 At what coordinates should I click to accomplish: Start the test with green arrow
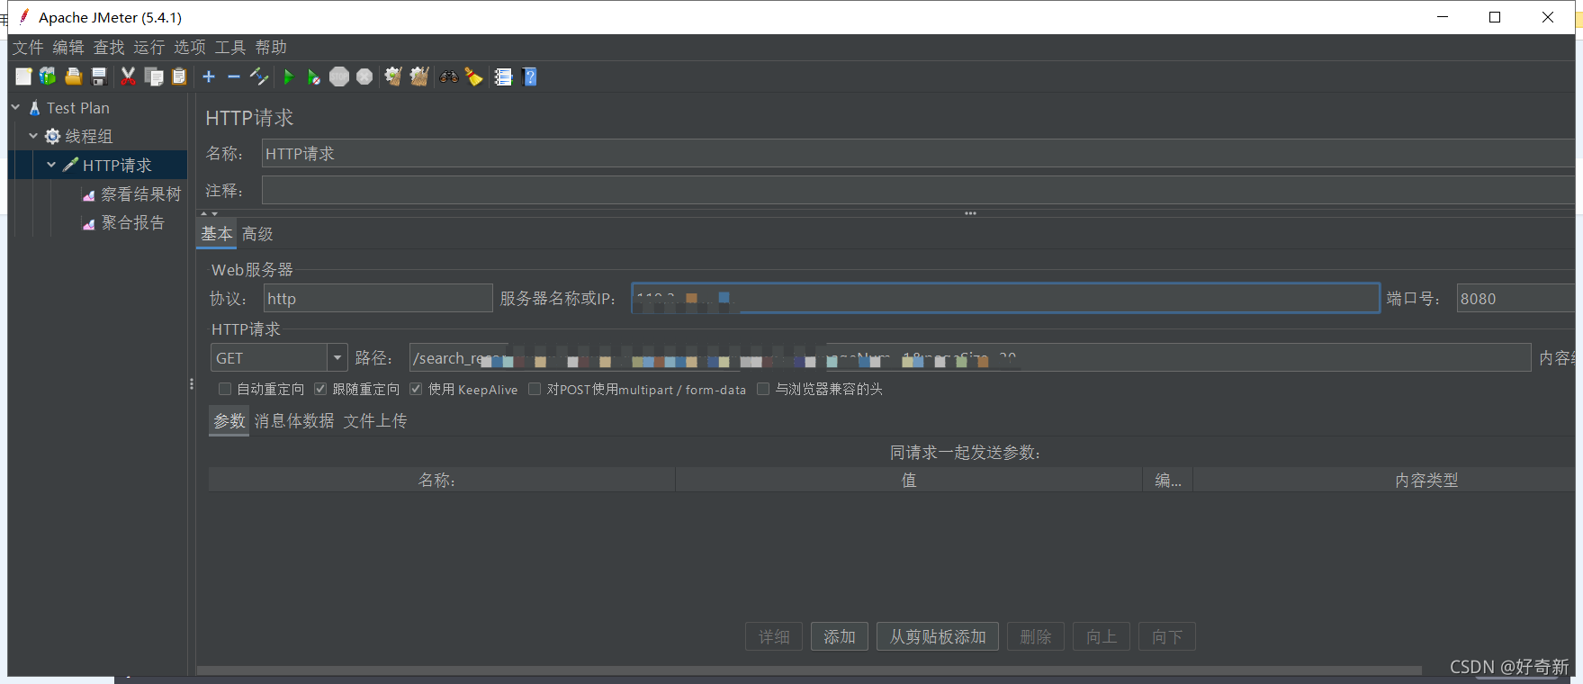(x=288, y=76)
